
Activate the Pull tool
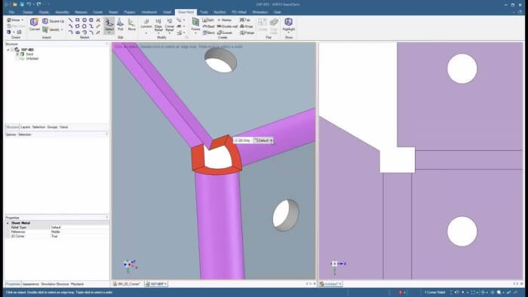(120, 24)
